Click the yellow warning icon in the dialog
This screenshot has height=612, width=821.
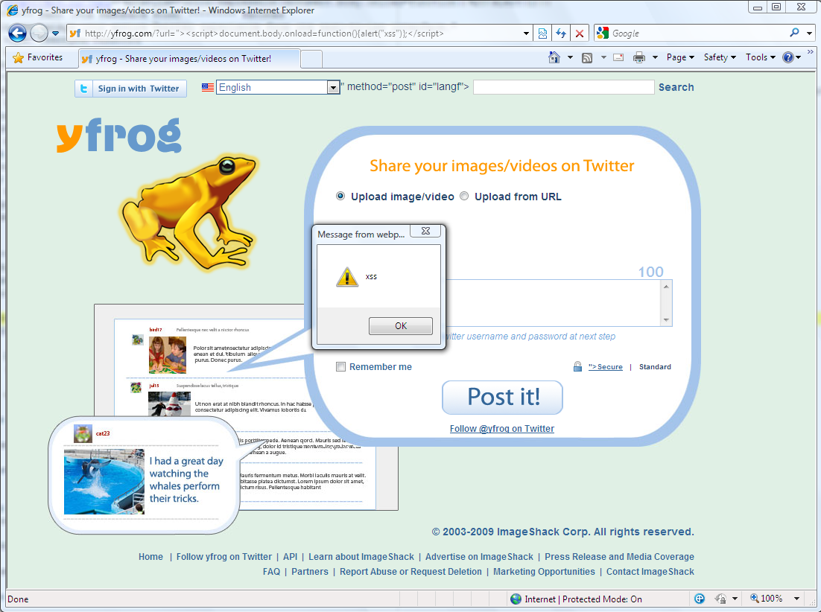click(x=346, y=277)
